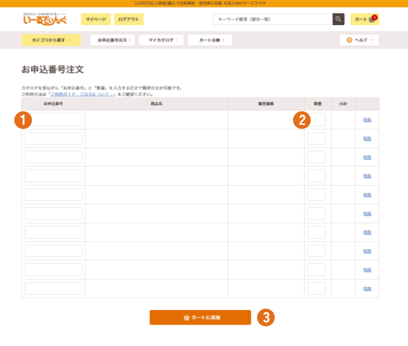408x346 pixels.
Task: Go to the マイカタログ tab
Action: pos(161,40)
